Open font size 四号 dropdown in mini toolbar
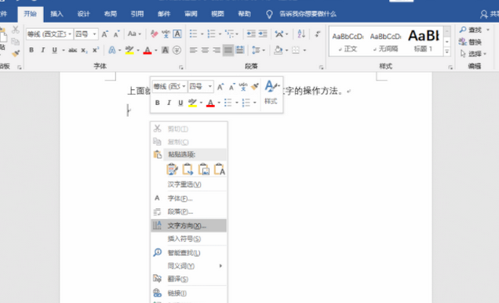Image resolution: width=499 pixels, height=303 pixels. coord(201,86)
